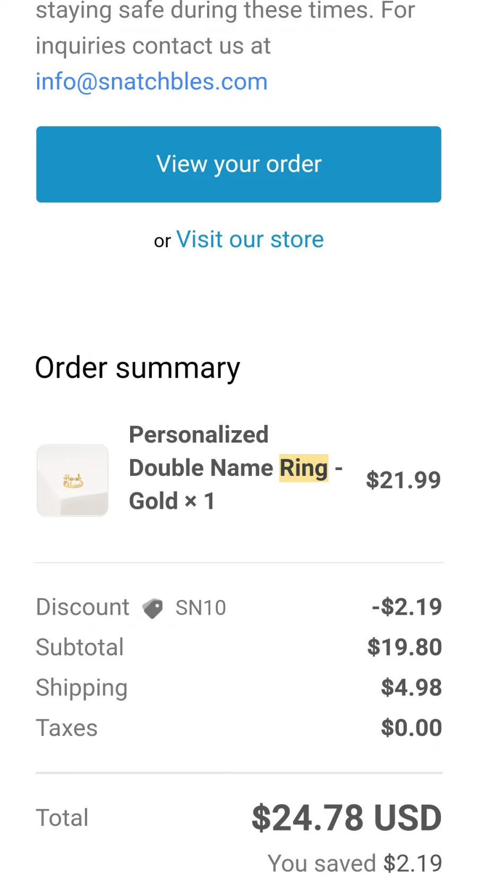Select the -$2.19 discount amount

407,607
